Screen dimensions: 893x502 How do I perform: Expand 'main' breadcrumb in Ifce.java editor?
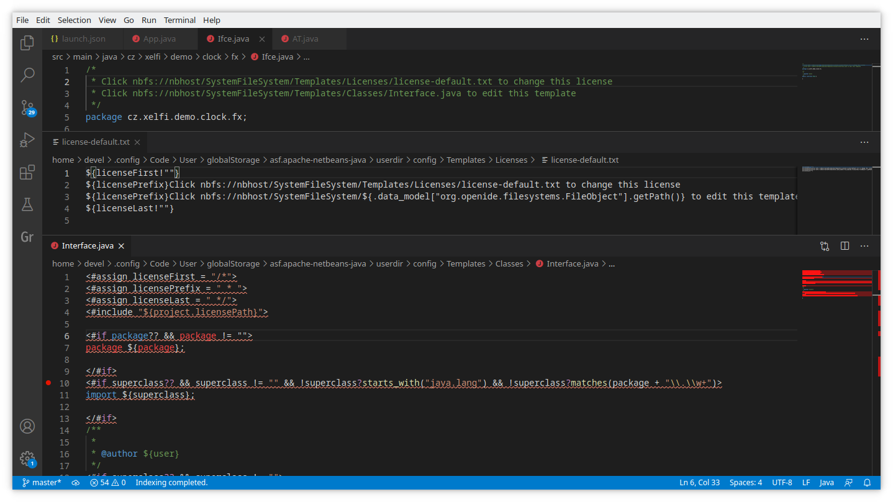click(83, 57)
